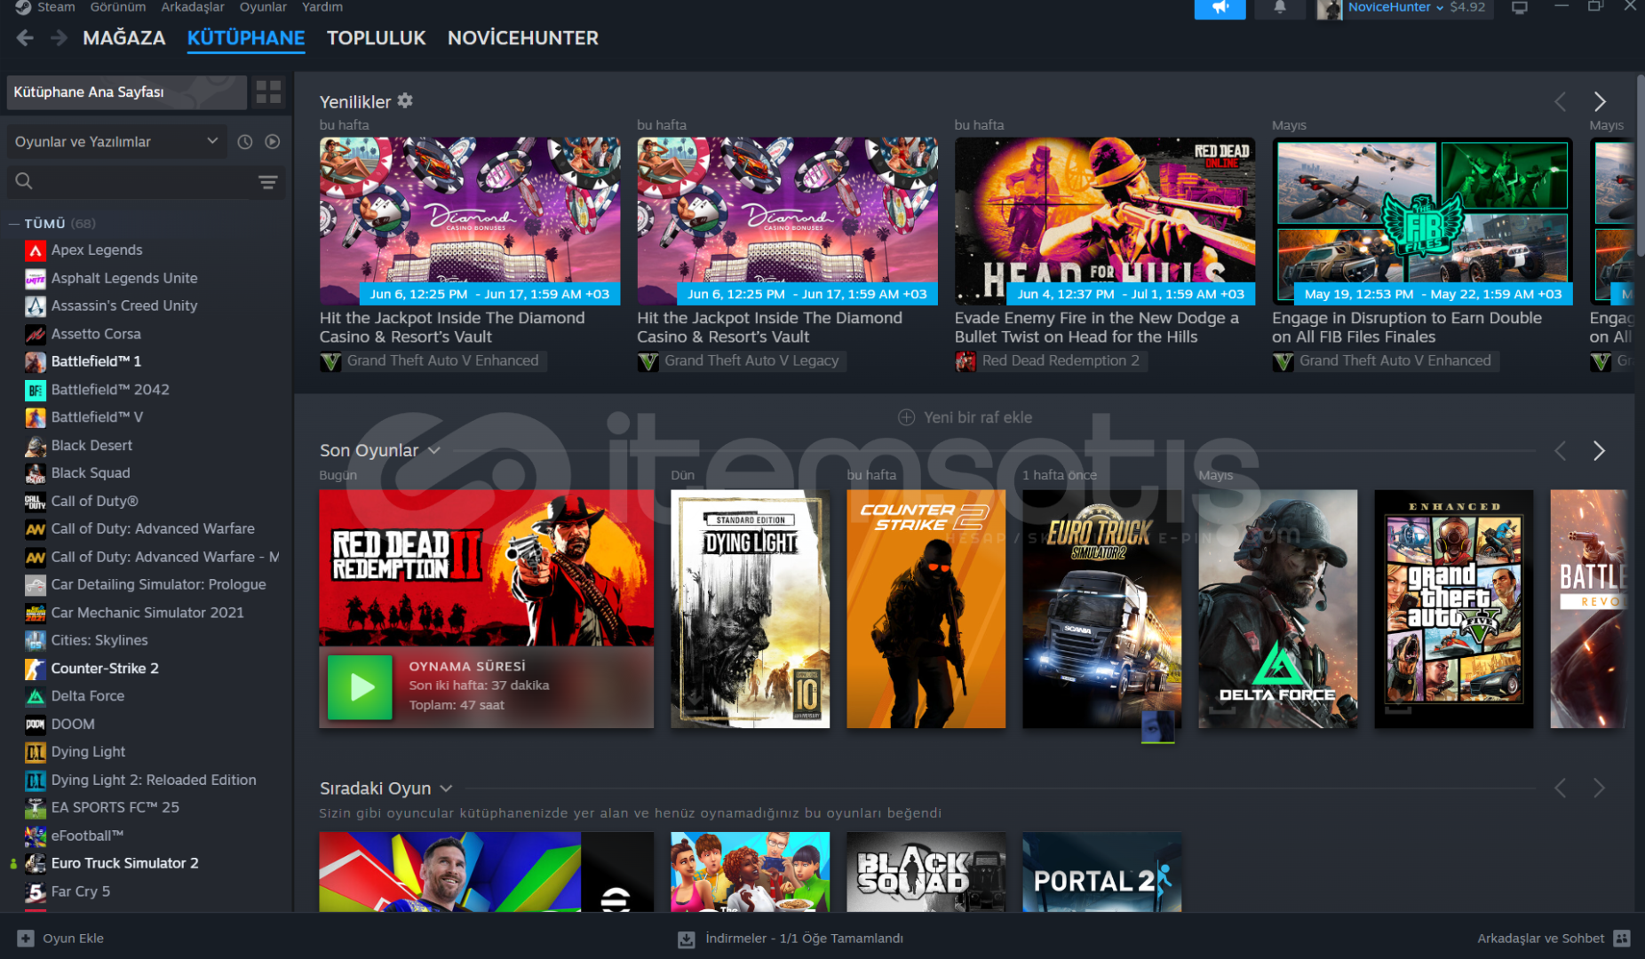This screenshot has width=1645, height=959.
Task: Expand the Son Oyunlar shelf dropdown
Action: 434,451
